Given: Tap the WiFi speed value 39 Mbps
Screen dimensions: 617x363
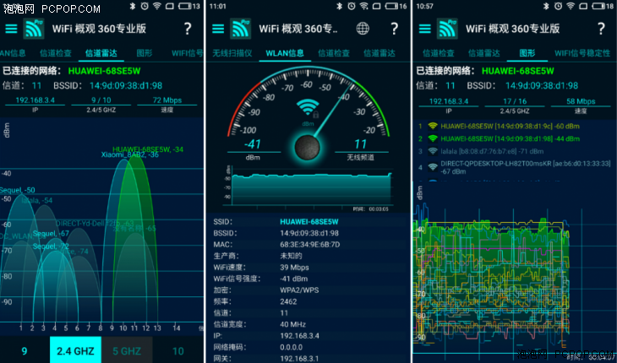Looking at the screenshot, I should click(294, 267).
